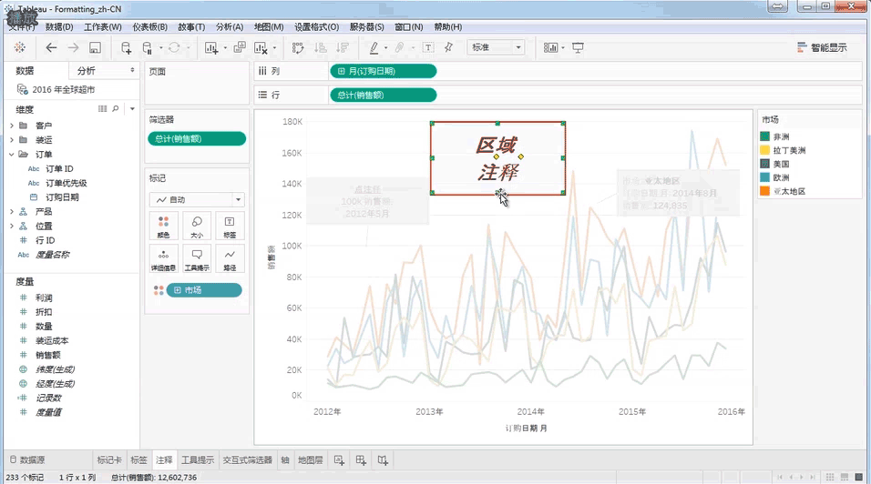The height and width of the screenshot is (484, 871).
Task: Click the Save icon in the toolbar
Action: tap(95, 47)
